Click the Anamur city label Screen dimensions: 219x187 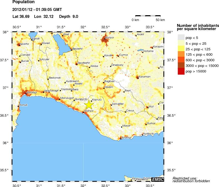(127, 137)
